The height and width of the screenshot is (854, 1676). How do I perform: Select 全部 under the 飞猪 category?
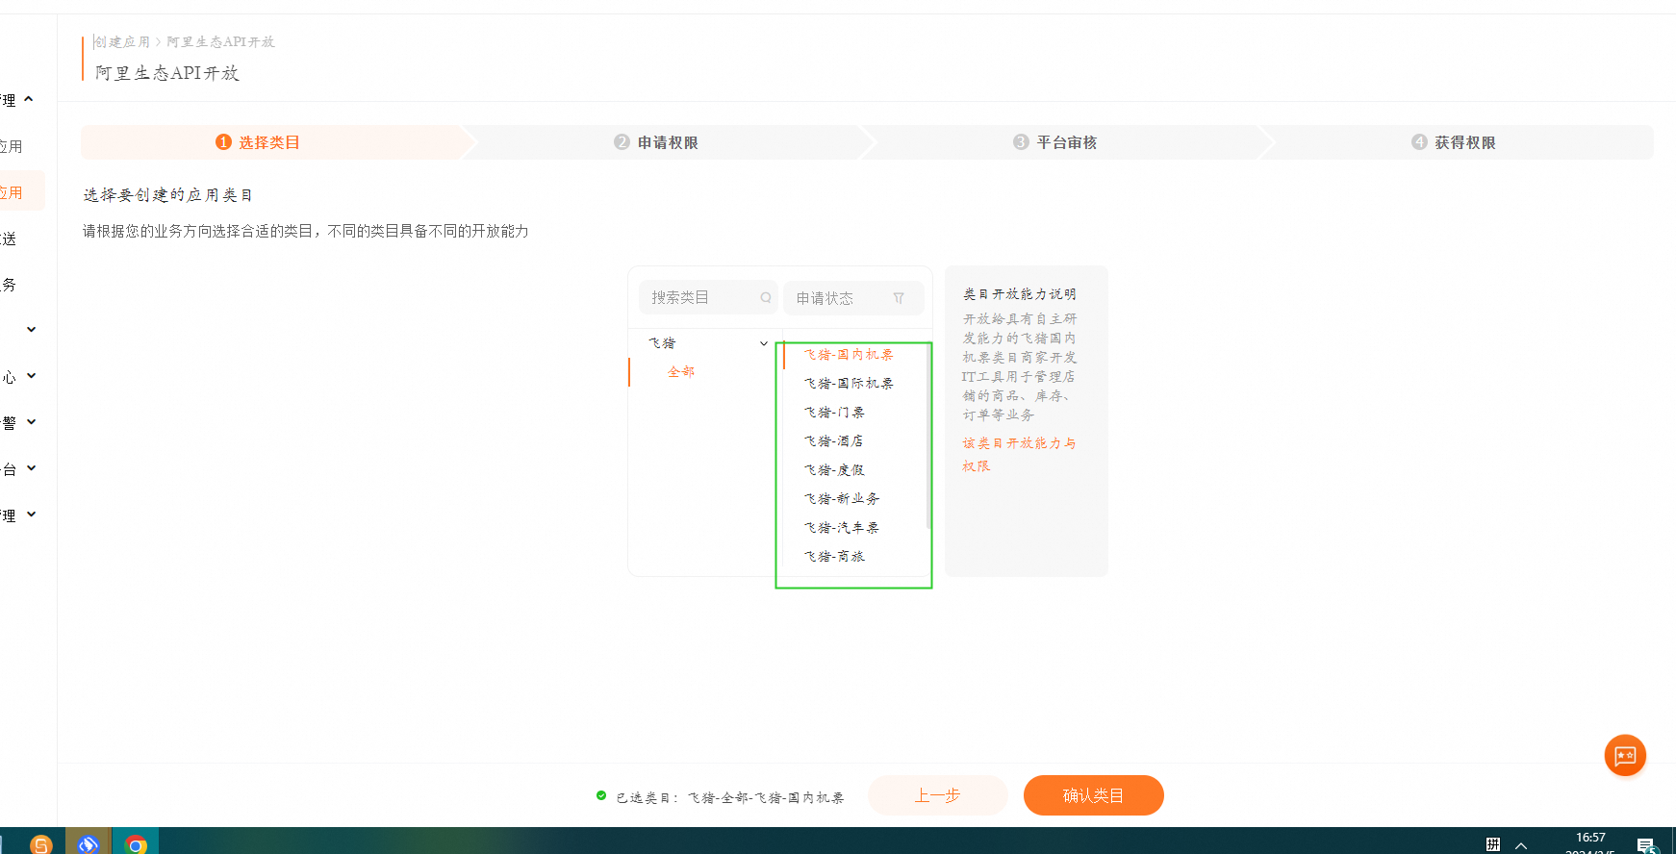(x=681, y=372)
